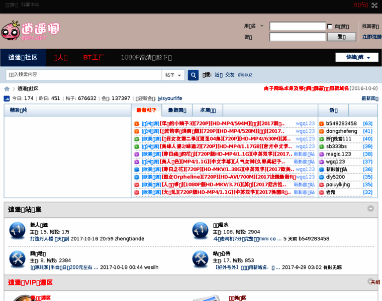Viewport: 382px width, 301px height.
Task: Open the 交友 hot search link
Action: tap(230, 75)
